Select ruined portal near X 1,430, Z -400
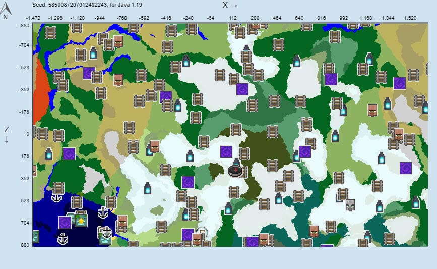This screenshot has height=269, width=437. (400, 83)
